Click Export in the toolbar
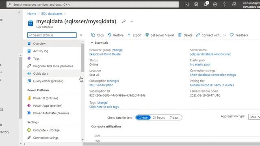 (134, 35)
